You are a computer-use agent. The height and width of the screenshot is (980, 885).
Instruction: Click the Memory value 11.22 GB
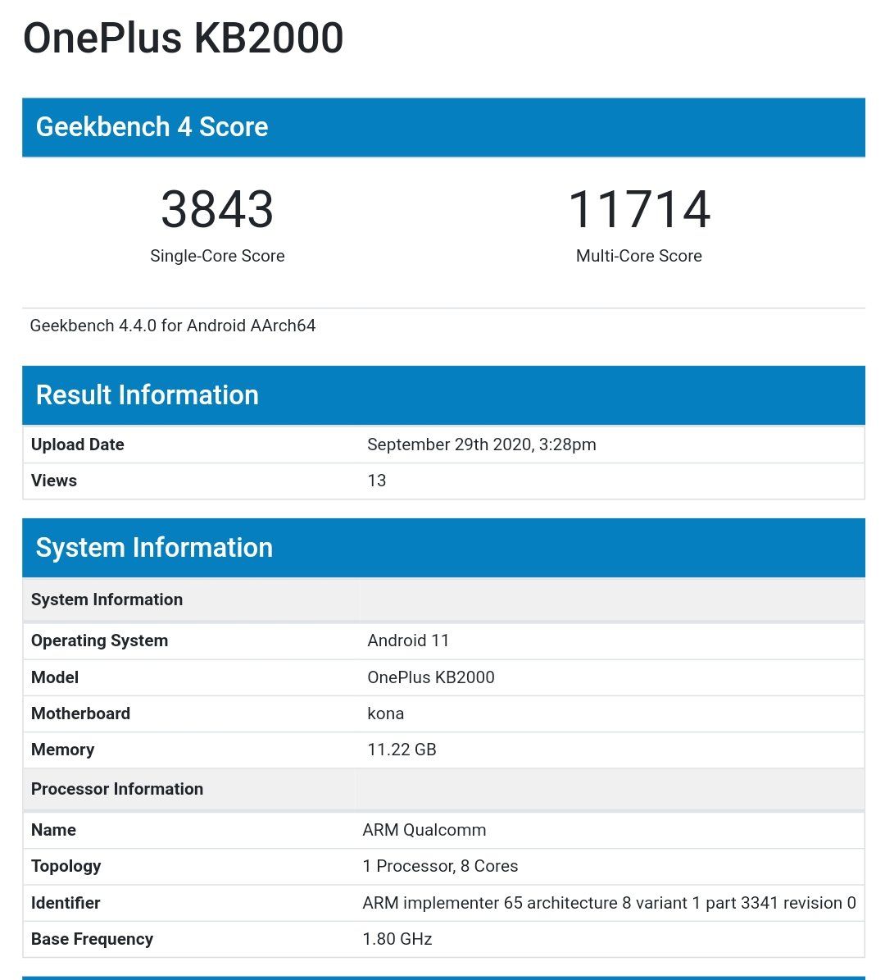402,750
